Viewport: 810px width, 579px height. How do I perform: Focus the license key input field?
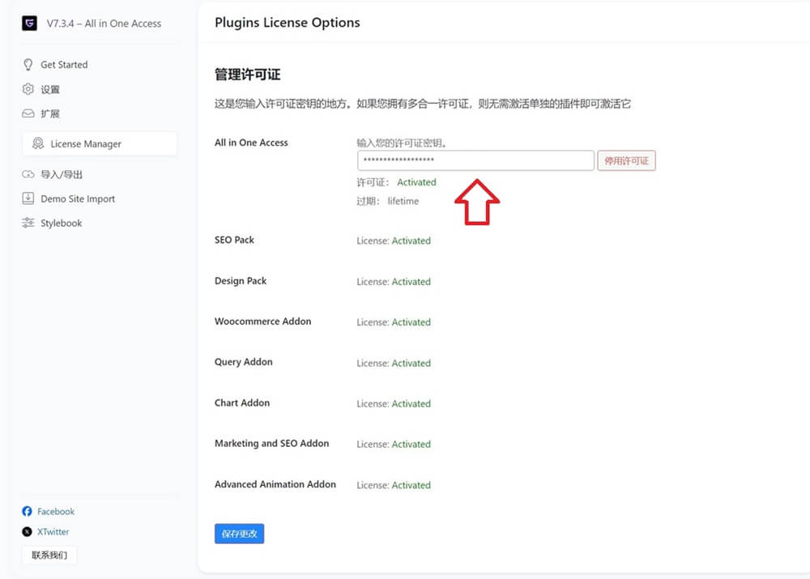coord(475,160)
